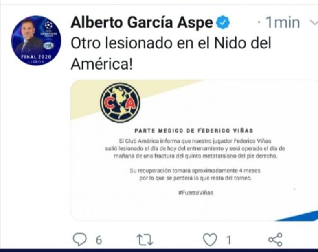Open Alberto García Aspe's circular profile picture
This screenshot has width=318, height=252.
point(36,40)
